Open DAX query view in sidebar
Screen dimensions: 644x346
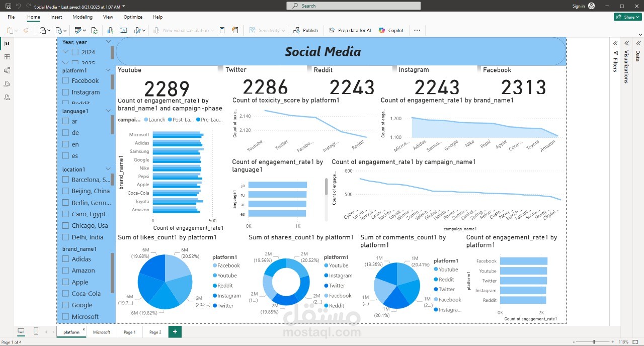pyautogui.click(x=7, y=83)
